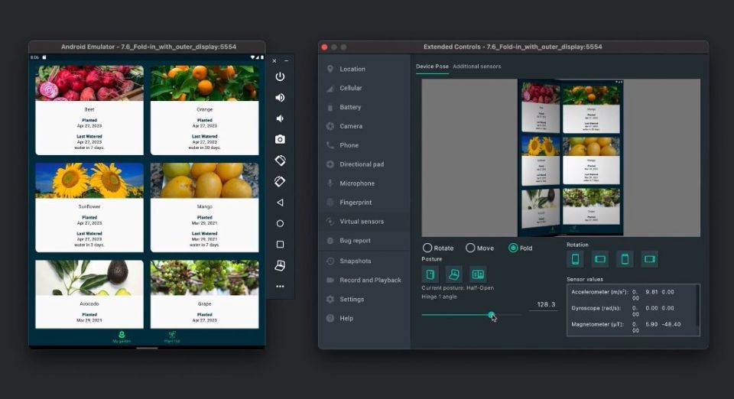The image size is (734, 399).
Task: Select the closed posture icon
Action: pos(430,274)
